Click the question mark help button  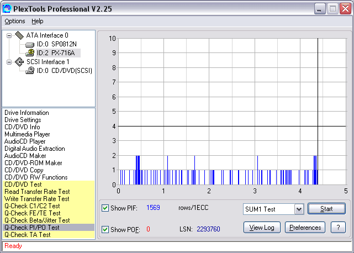(338, 228)
